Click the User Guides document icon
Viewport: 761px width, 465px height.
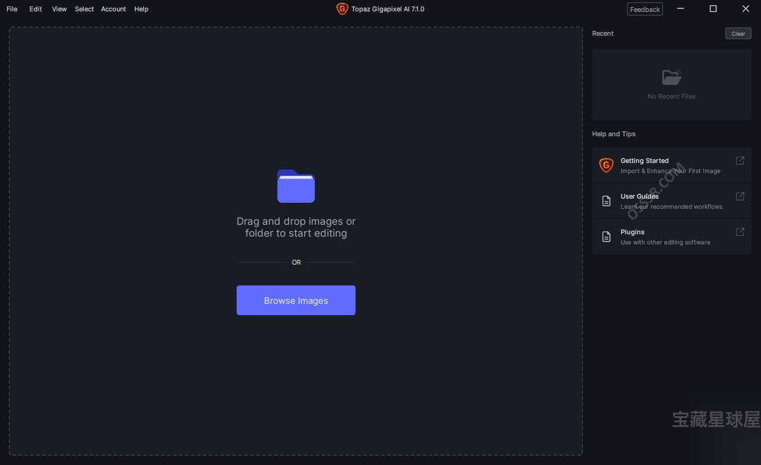(606, 201)
